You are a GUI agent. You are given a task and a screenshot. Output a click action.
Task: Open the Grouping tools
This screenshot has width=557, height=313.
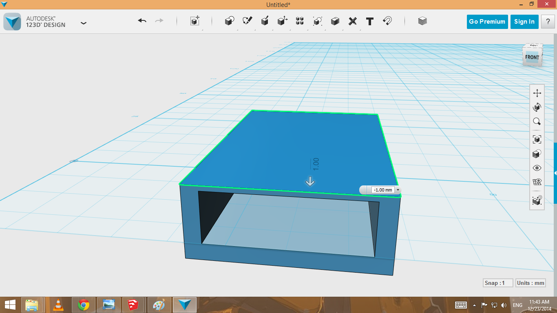pos(318,21)
